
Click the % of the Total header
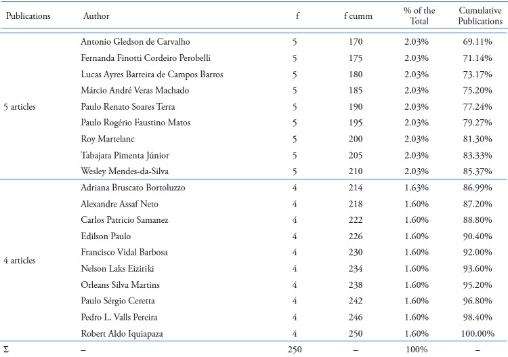pos(419,16)
